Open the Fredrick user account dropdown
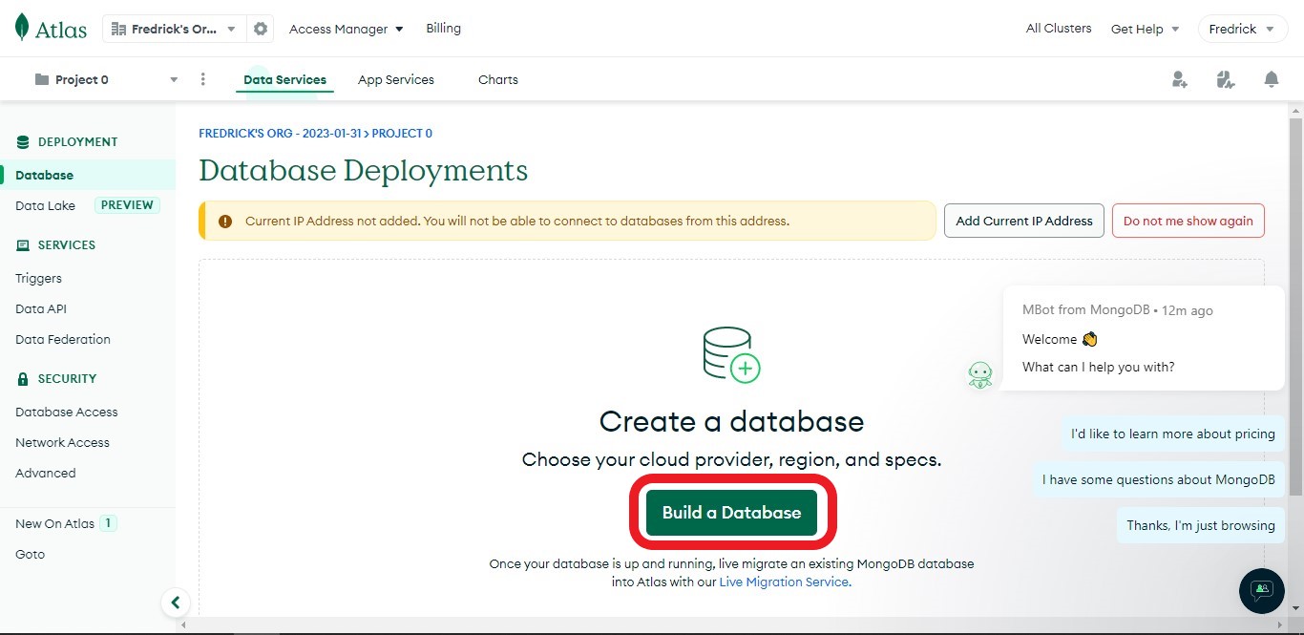The height and width of the screenshot is (635, 1304). 1241,29
